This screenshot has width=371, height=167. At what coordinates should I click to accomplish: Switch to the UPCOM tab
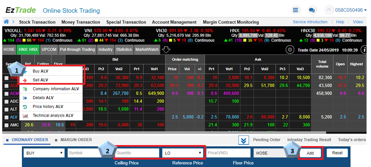49,49
